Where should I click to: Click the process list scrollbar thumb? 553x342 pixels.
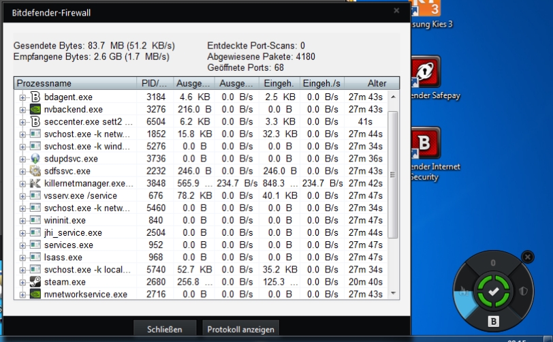(x=393, y=174)
